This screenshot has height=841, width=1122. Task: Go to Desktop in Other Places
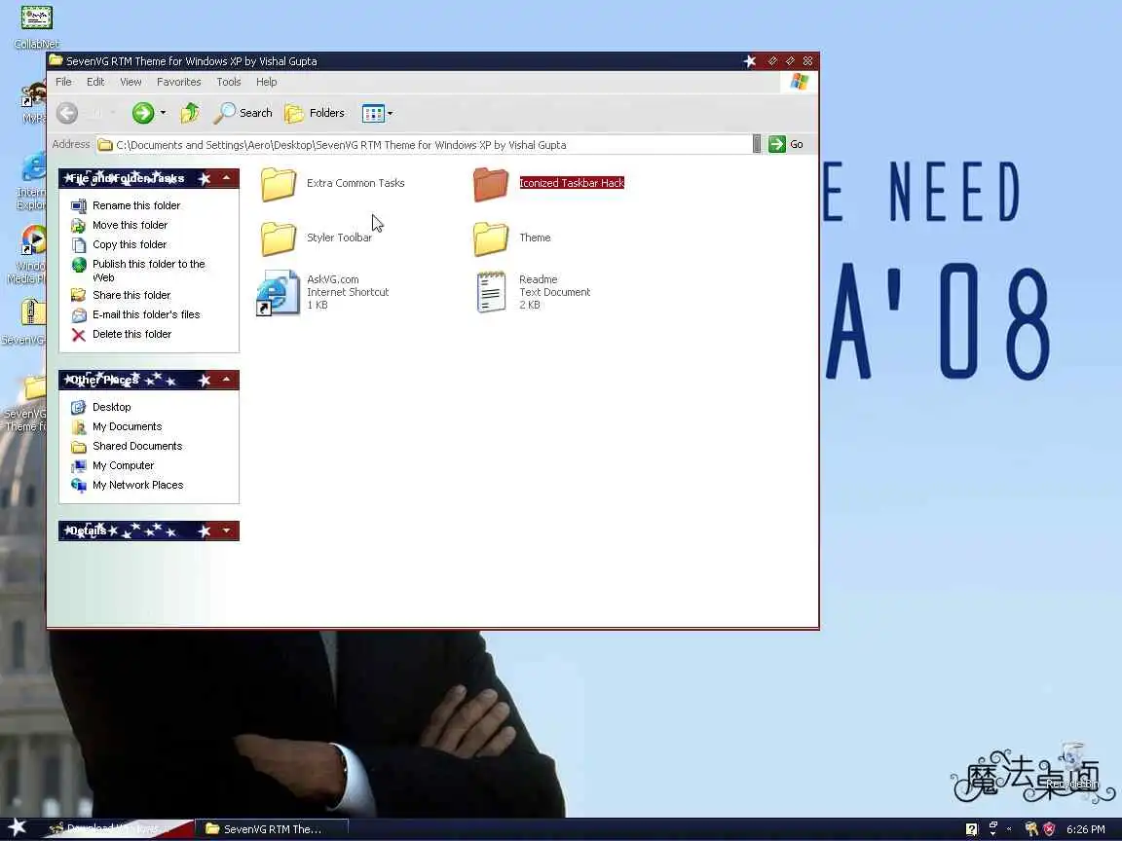tap(101, 407)
